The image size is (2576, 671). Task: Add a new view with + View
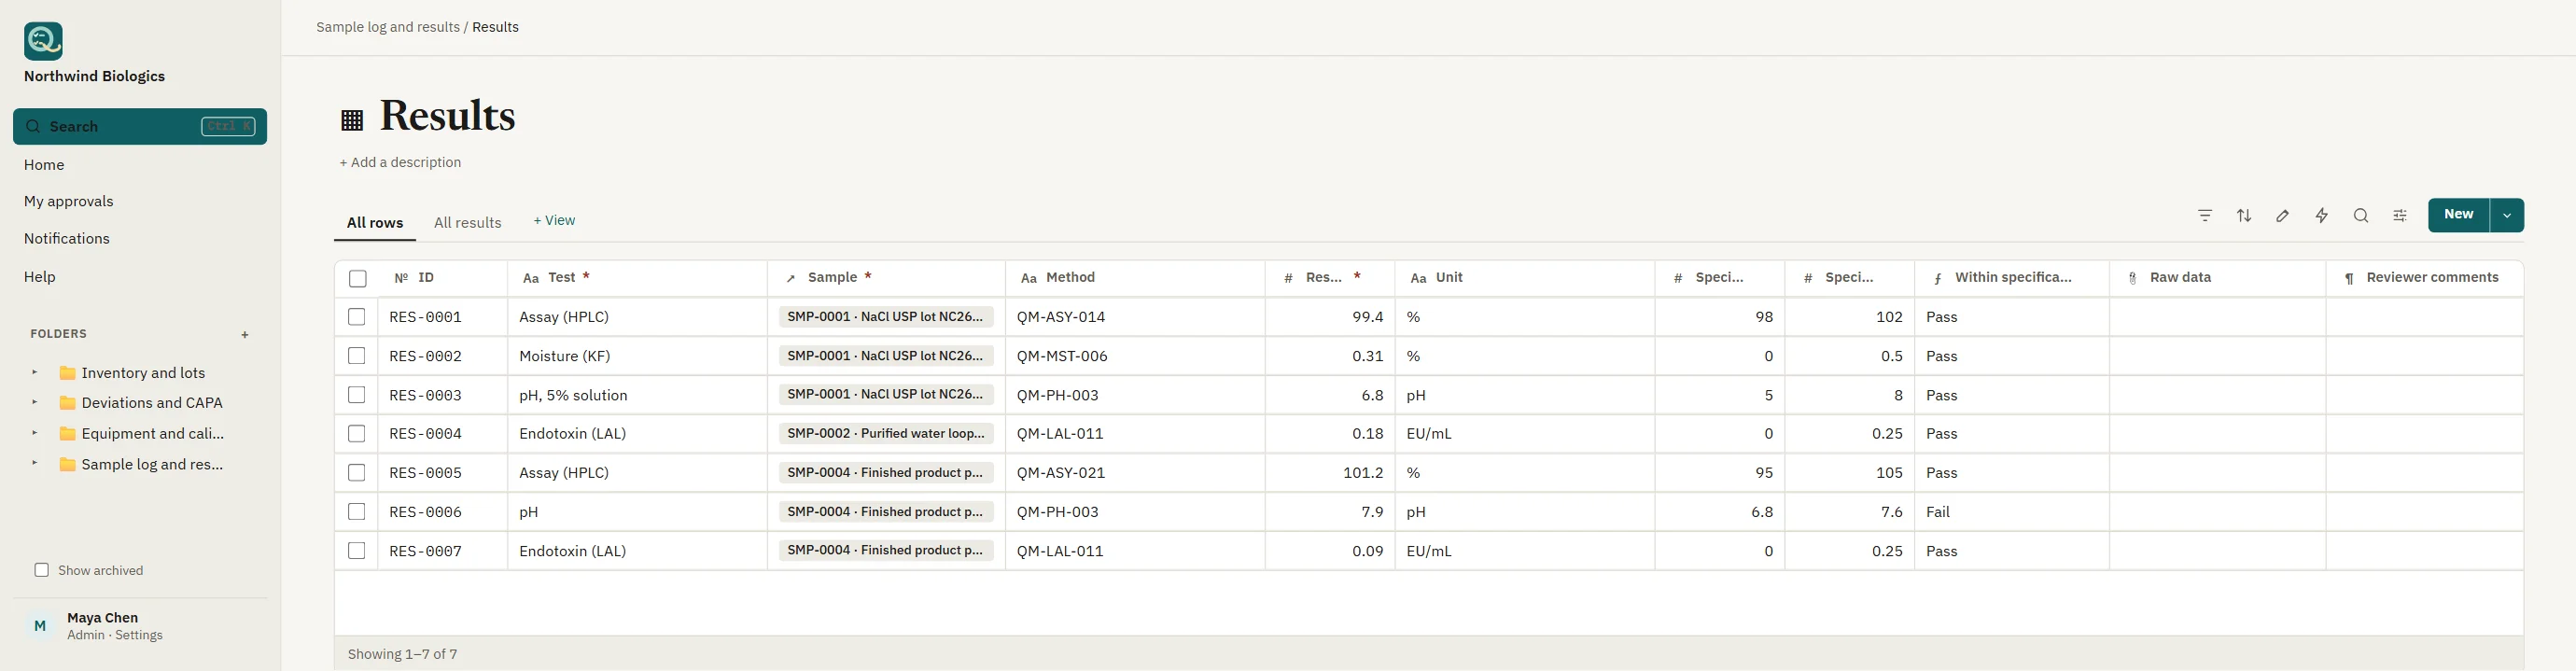click(554, 220)
